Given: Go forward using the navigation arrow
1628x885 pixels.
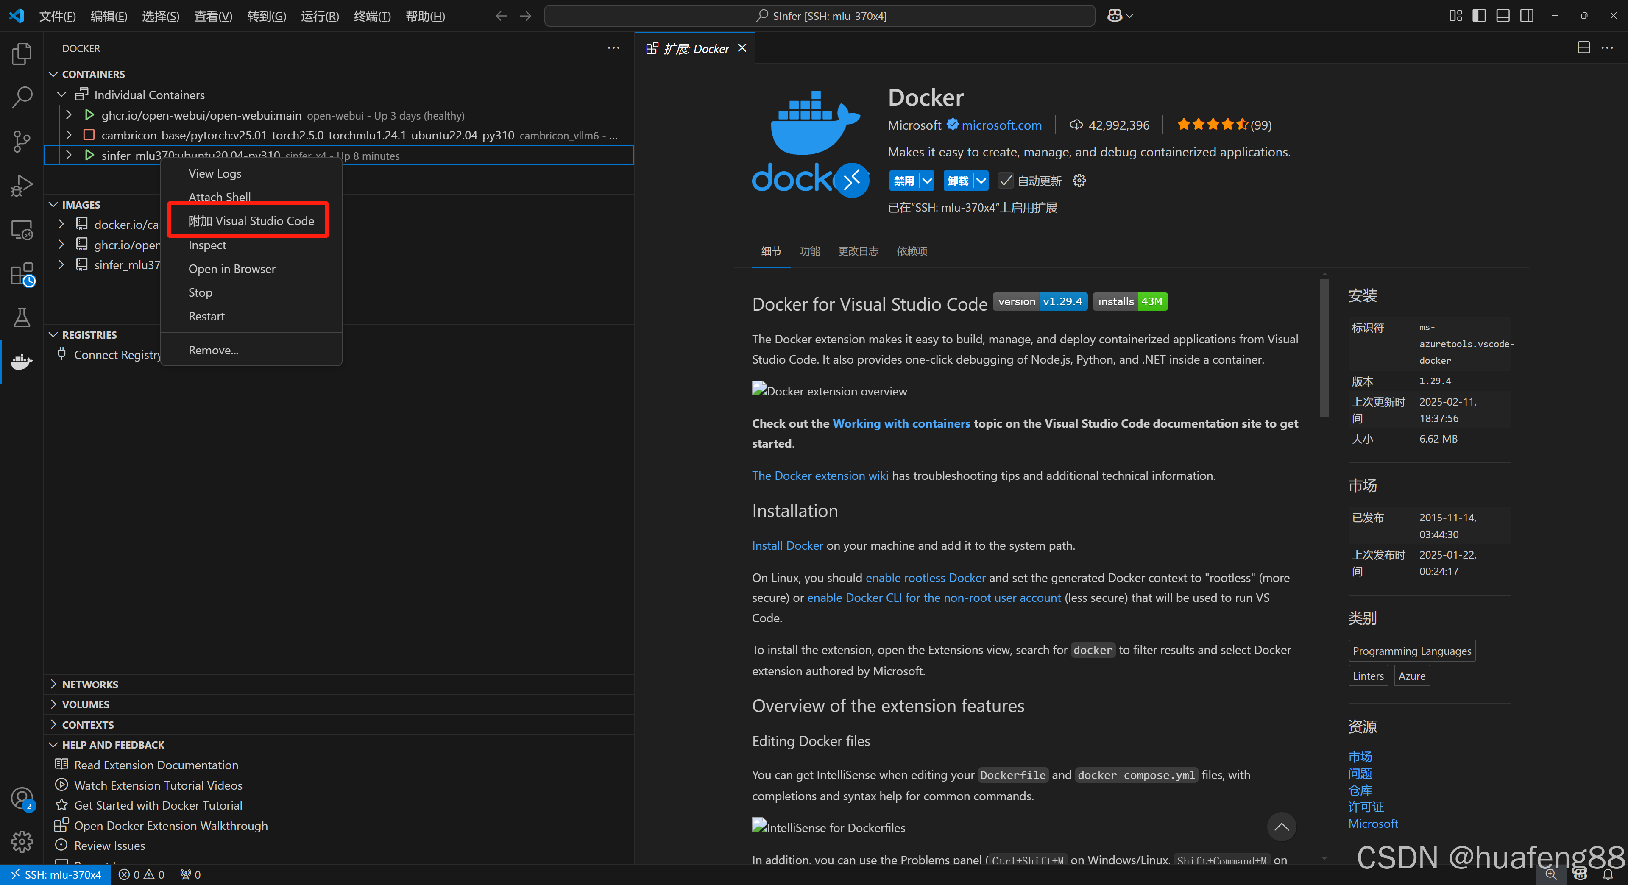Looking at the screenshot, I should (525, 16).
